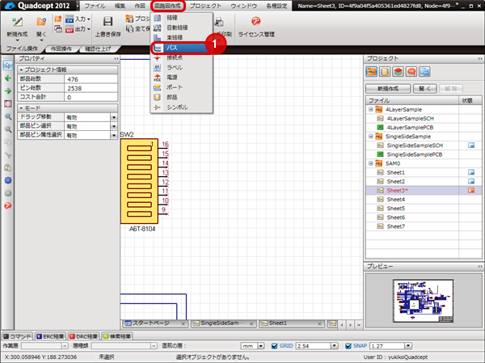Viewport: 485px width, 363px height.
Task: Click the red license icon in sidebar
Action: (8, 206)
